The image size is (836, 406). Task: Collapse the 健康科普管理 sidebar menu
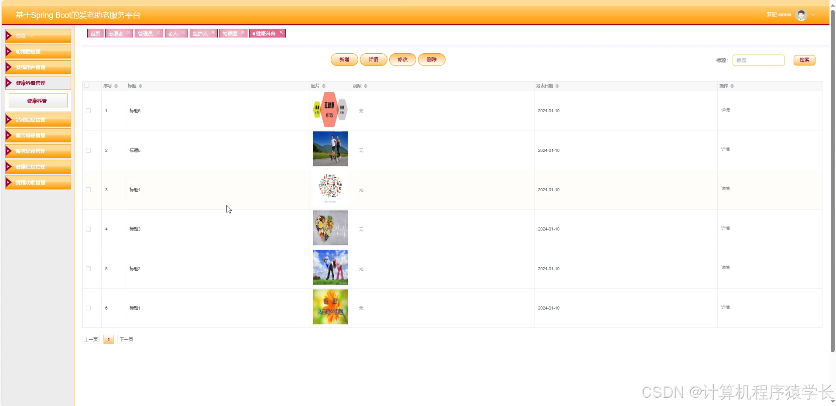coord(38,83)
